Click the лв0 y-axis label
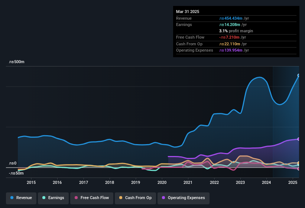Image resolution: width=305 pixels, height=208 pixels. (13, 163)
